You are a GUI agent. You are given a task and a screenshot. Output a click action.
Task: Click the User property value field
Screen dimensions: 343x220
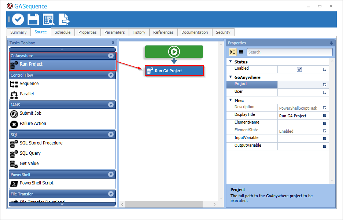[299, 92]
